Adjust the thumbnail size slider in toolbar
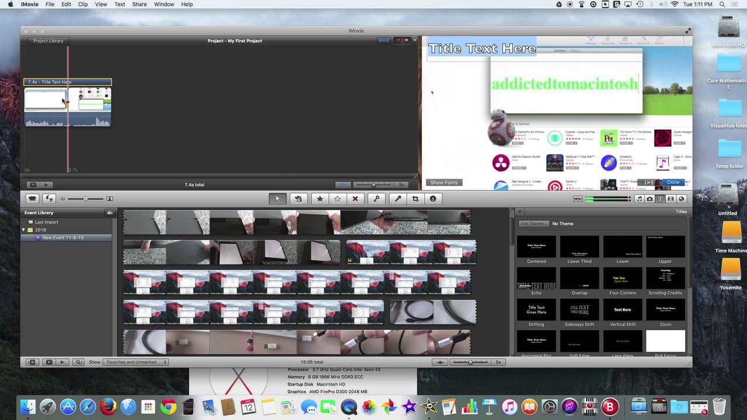The height and width of the screenshot is (420, 747). [x=85, y=199]
